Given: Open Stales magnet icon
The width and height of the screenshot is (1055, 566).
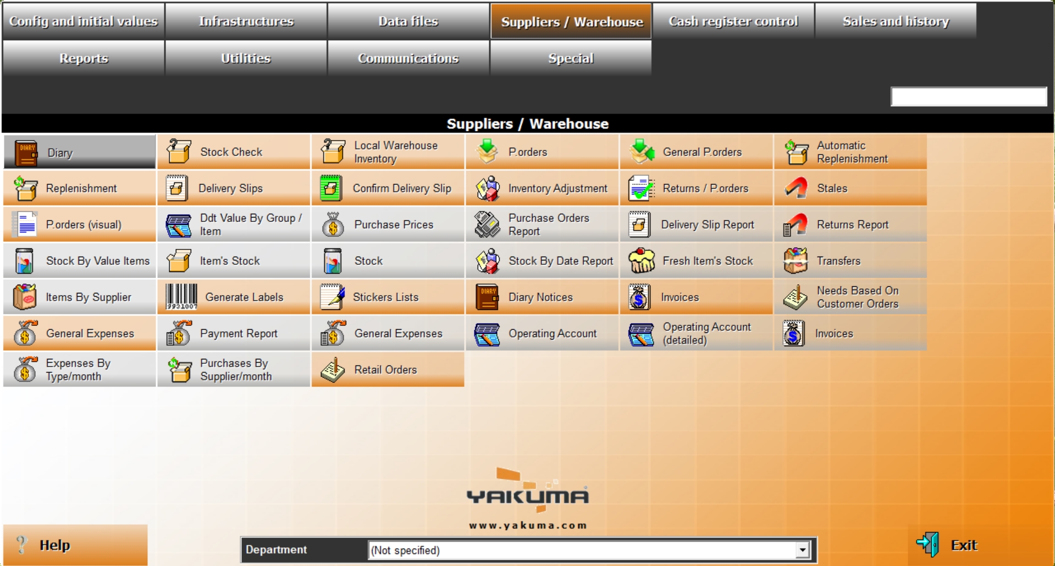Looking at the screenshot, I should click(796, 188).
